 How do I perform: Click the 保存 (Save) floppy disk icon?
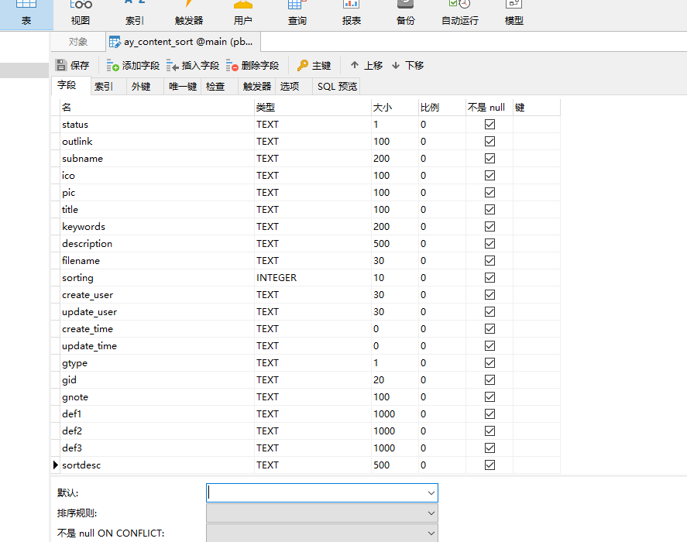[61, 65]
